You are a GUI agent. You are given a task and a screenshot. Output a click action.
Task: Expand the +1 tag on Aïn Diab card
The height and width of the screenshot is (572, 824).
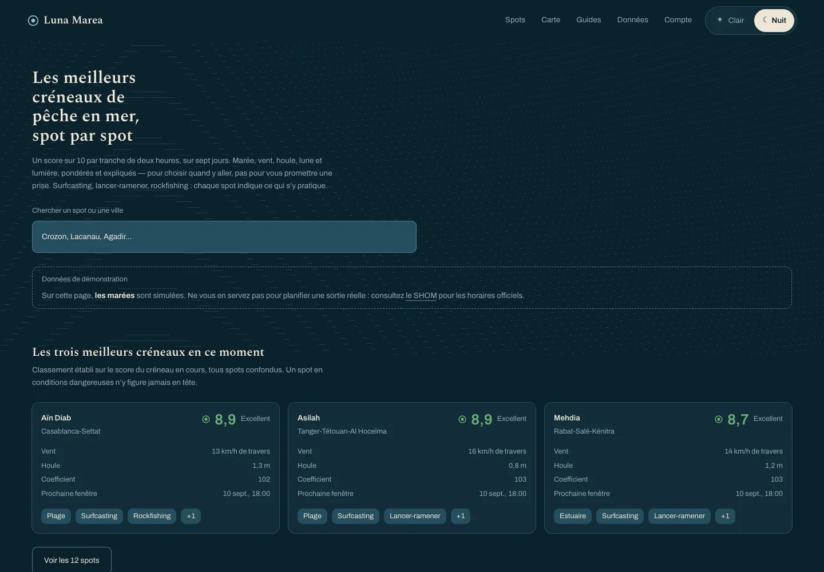[191, 516]
